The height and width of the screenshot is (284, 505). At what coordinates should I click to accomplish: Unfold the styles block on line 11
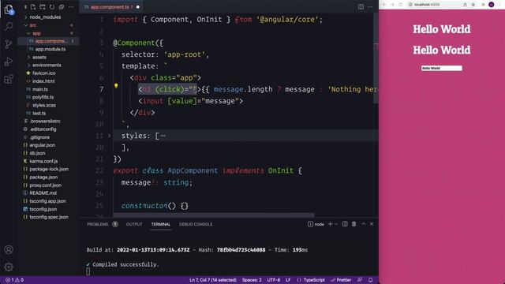point(109,136)
